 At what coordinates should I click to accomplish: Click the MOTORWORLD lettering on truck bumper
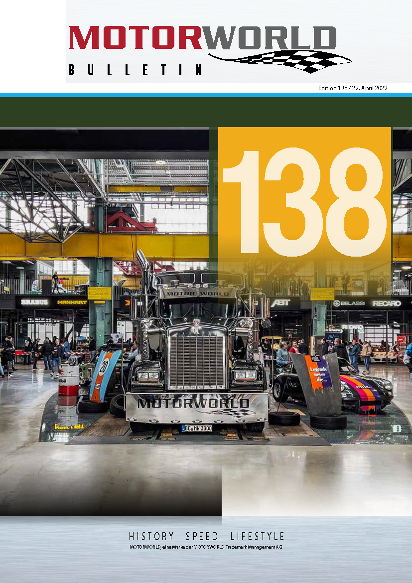(194, 404)
